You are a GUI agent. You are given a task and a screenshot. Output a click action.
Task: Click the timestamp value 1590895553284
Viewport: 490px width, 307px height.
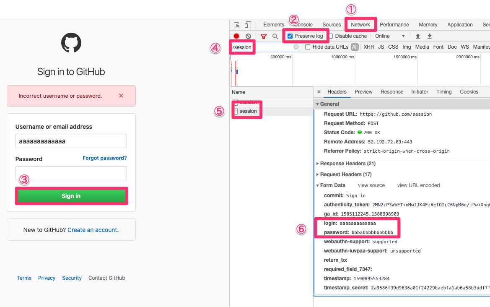tap(371, 278)
